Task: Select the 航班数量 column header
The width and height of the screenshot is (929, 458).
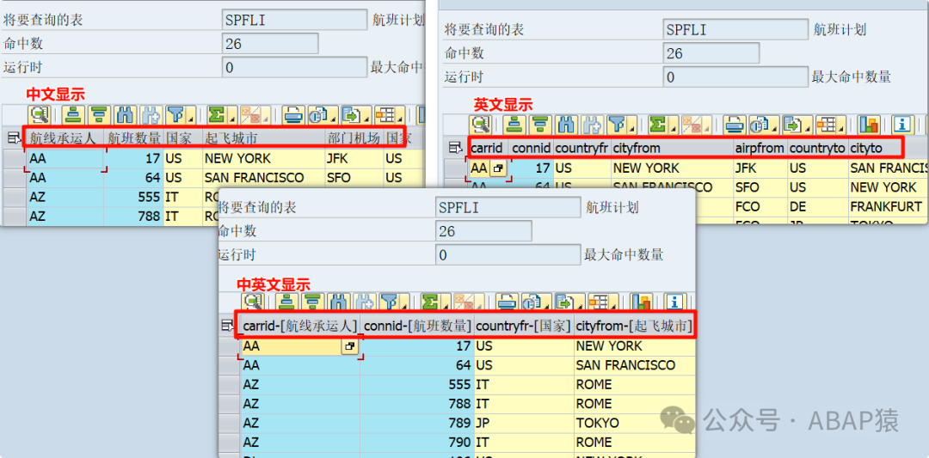Action: click(134, 138)
